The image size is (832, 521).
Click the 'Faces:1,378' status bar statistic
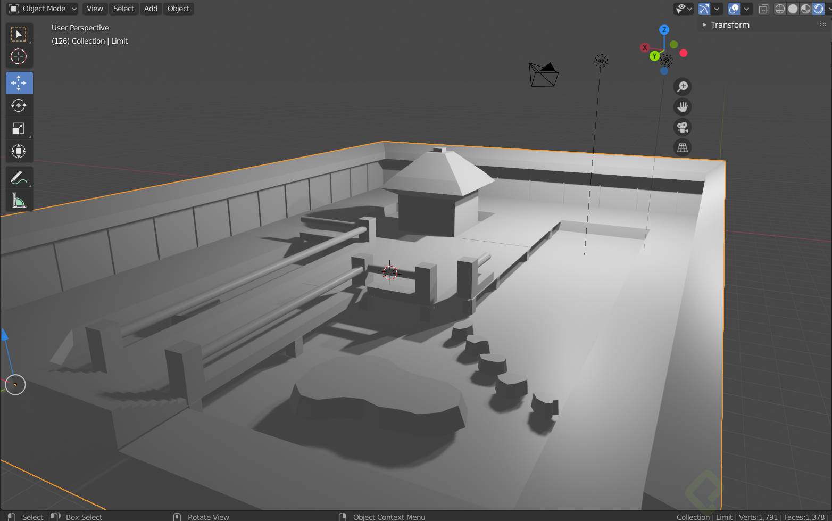[x=804, y=517]
